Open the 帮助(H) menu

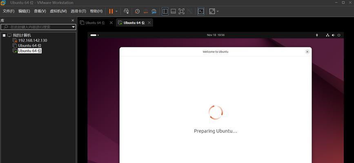coord(96,11)
